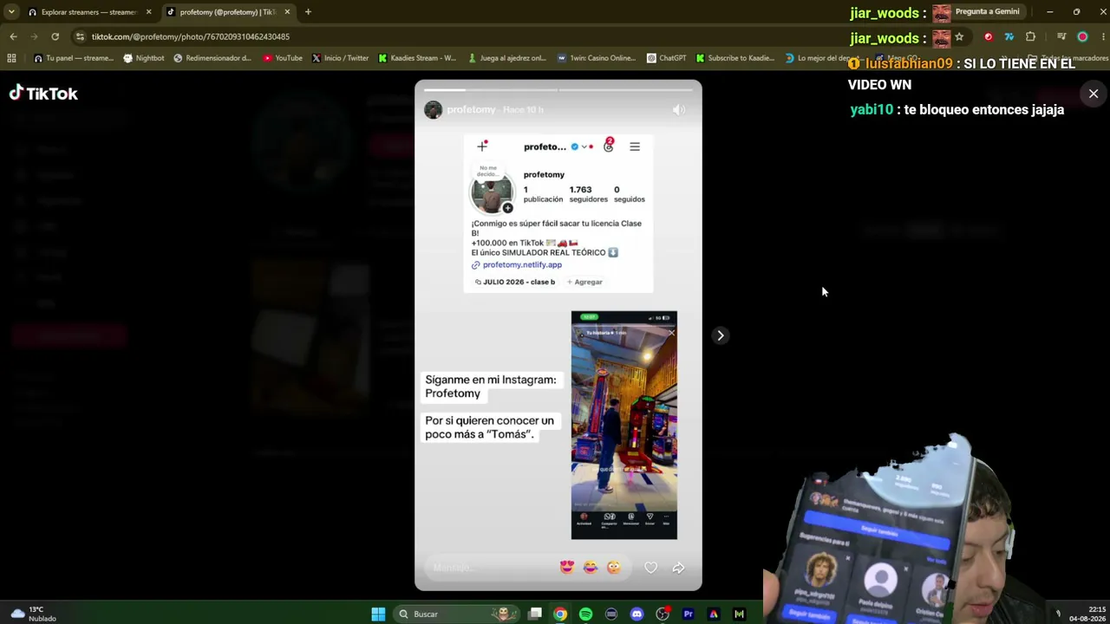The width and height of the screenshot is (1110, 624).
Task: Open the Redimensionador bookmark
Action: coord(212,58)
